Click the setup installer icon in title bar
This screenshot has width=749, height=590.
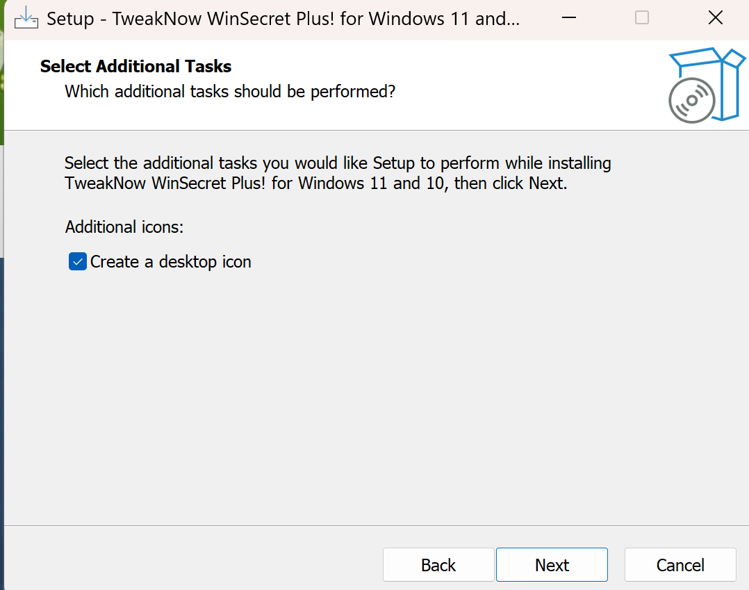(x=26, y=18)
